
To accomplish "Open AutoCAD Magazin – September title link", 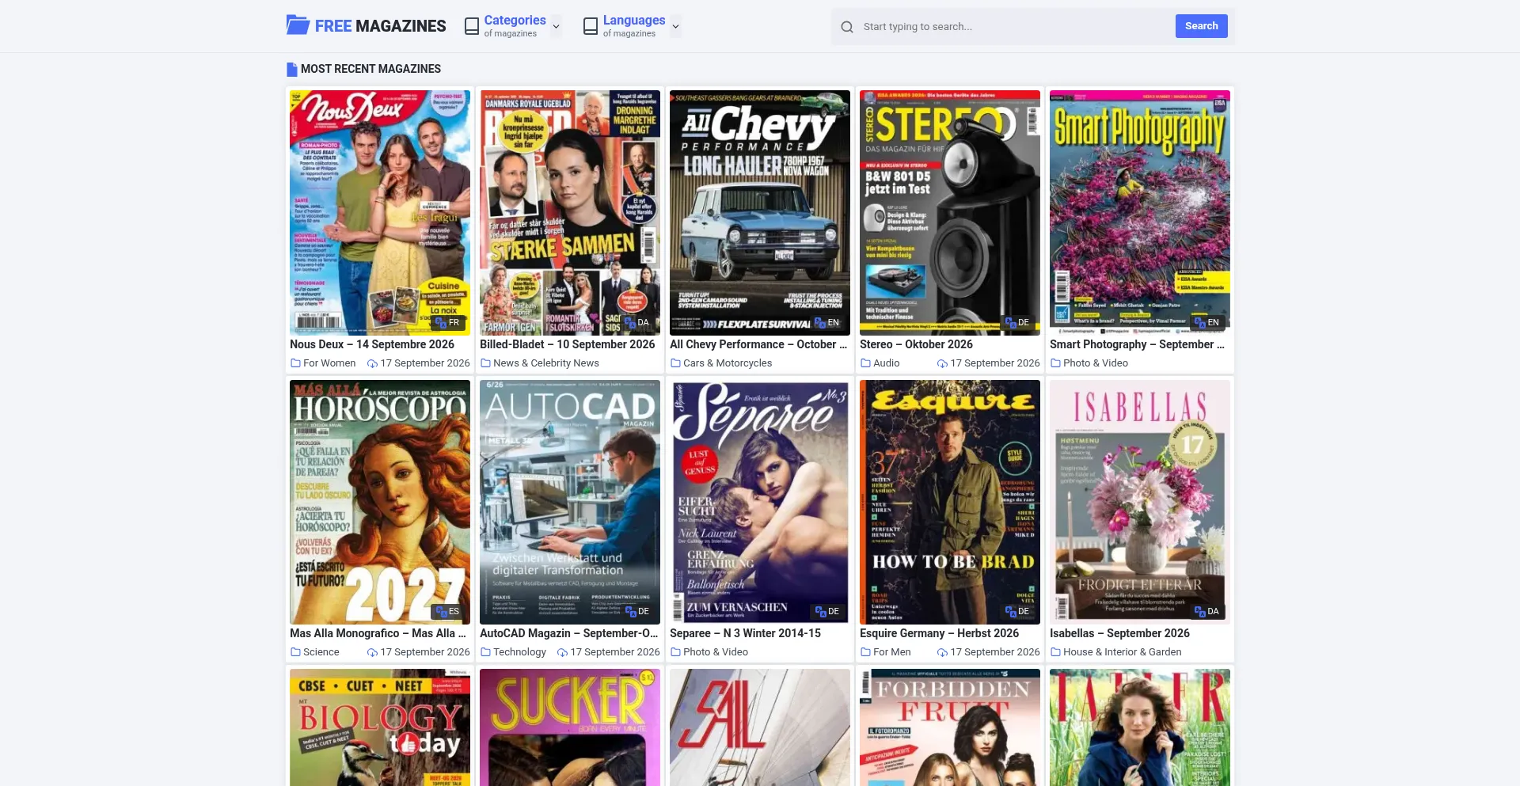I will tap(568, 633).
